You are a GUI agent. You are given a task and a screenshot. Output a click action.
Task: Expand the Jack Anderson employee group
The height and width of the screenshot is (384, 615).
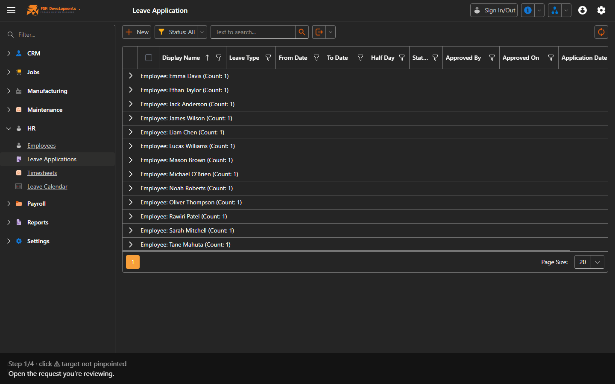tap(131, 104)
